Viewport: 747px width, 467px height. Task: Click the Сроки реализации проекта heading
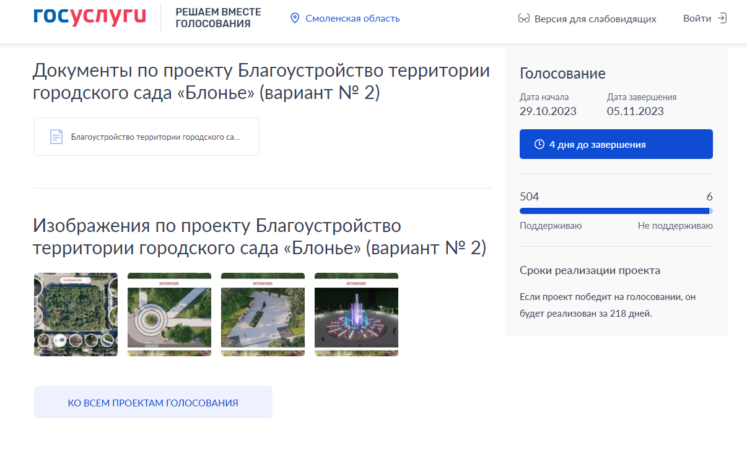coord(590,270)
